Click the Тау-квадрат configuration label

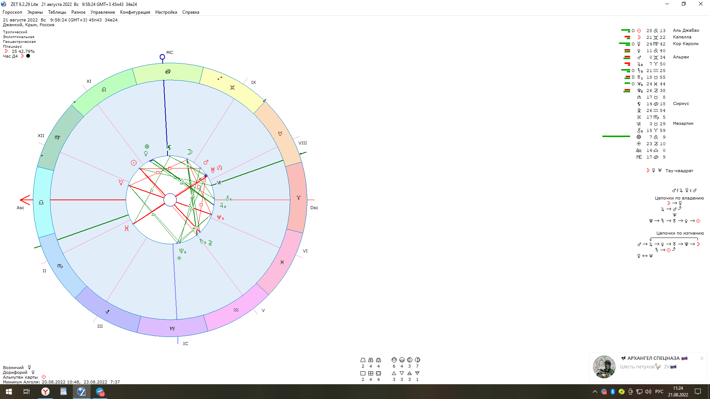coord(679,171)
